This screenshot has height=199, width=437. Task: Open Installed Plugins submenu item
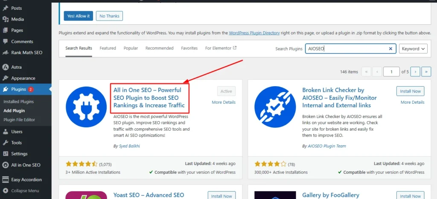click(x=19, y=102)
